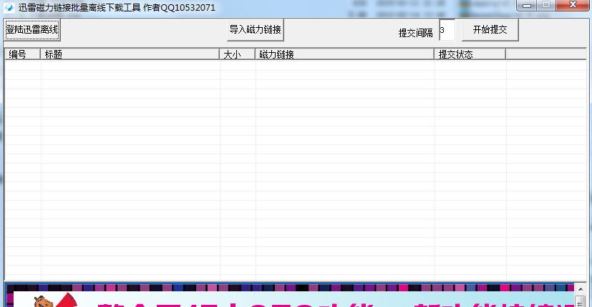This screenshot has height=307, width=592.
Task: Click the megaphone cartoon in the bottom banner
Action: 56,301
